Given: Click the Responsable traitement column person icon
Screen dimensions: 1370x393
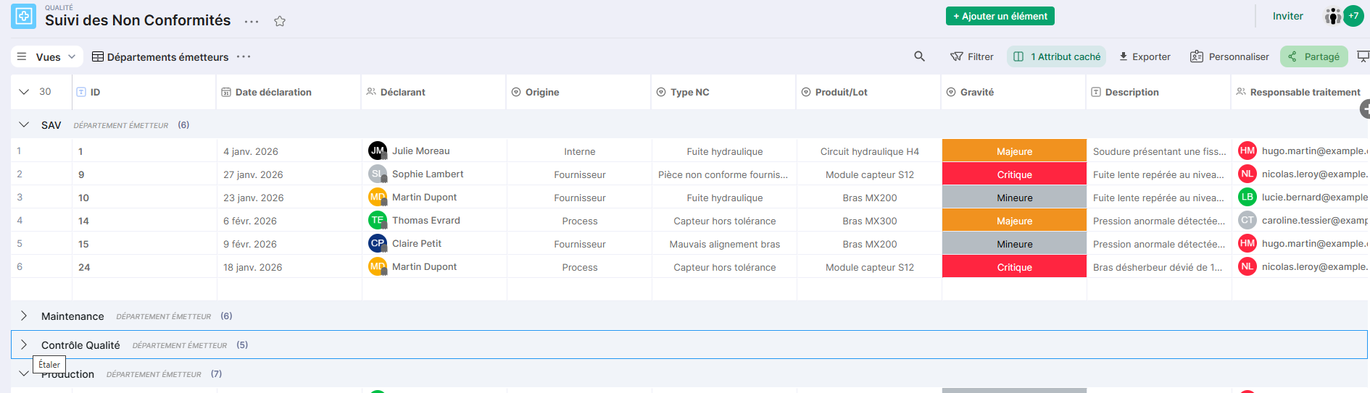Looking at the screenshot, I should (x=1241, y=92).
